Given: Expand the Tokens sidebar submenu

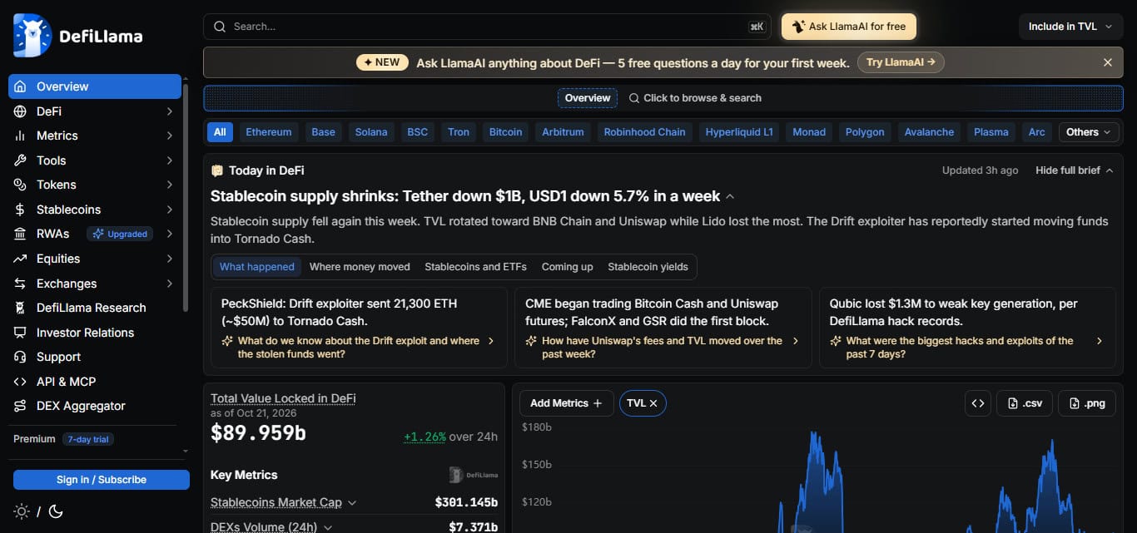Looking at the screenshot, I should coord(170,185).
